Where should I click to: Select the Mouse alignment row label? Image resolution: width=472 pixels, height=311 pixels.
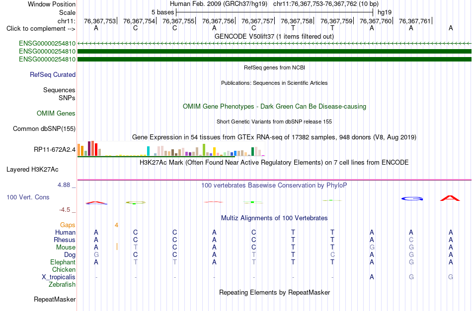(x=66, y=248)
